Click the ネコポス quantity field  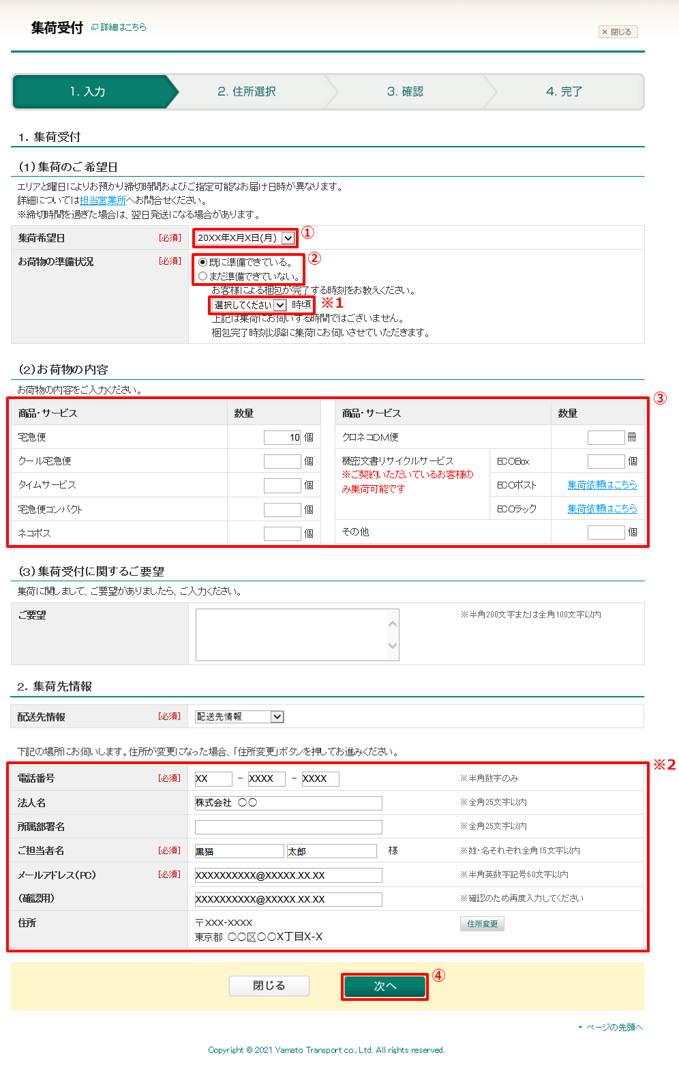click(283, 534)
